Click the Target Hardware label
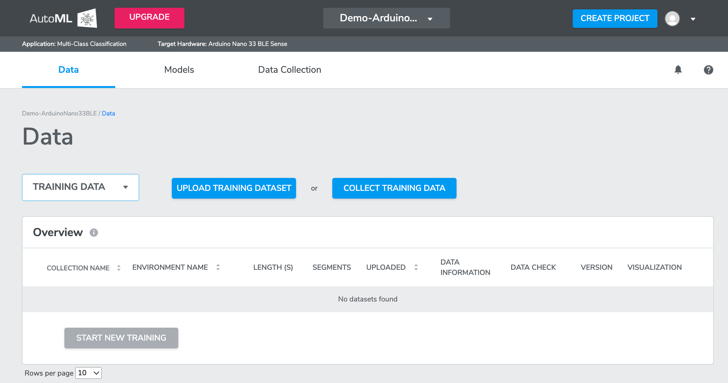 point(222,44)
